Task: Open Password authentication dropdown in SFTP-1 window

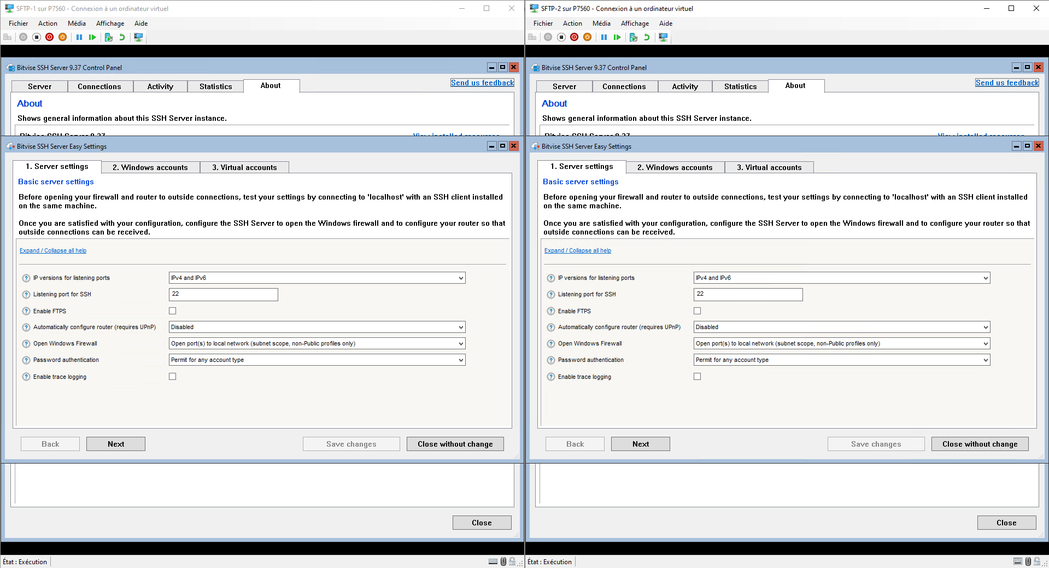Action: coord(317,360)
